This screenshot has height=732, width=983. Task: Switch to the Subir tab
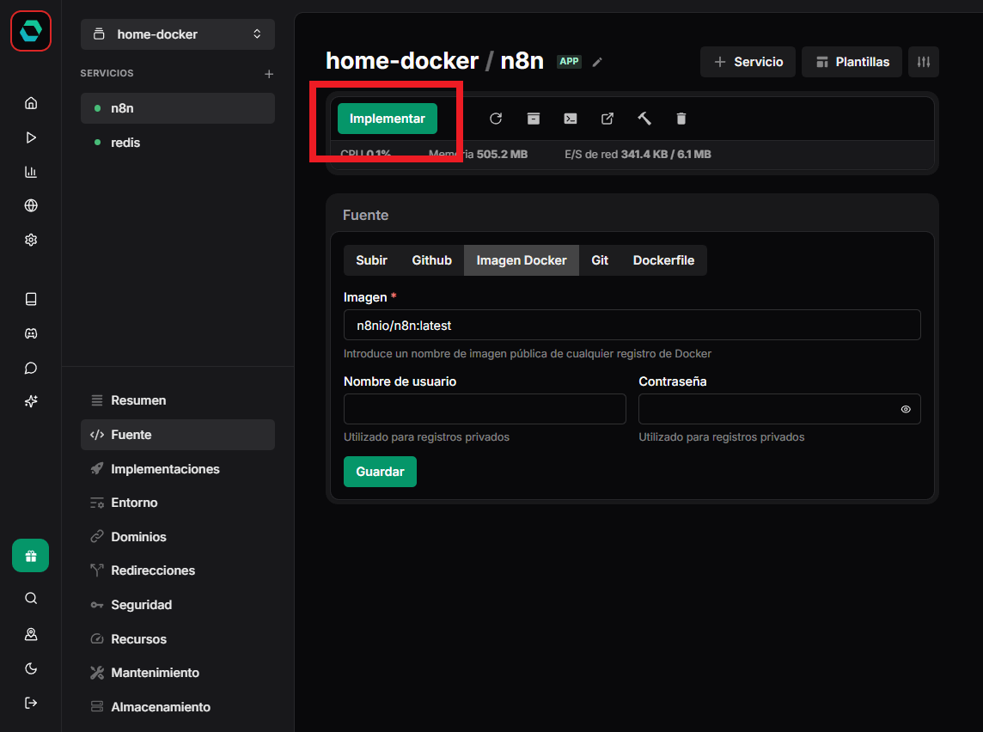pos(372,260)
